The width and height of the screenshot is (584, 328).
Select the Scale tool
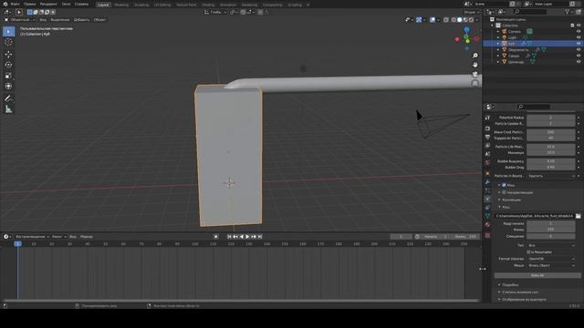pyautogui.click(x=8, y=76)
